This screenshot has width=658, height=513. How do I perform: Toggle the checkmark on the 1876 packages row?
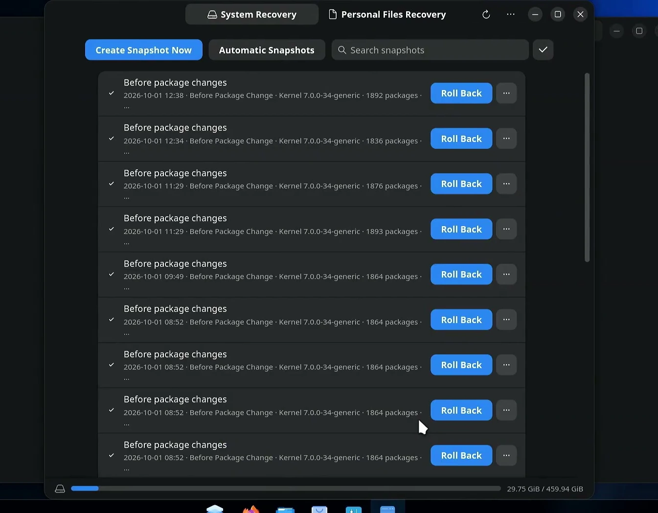112,184
